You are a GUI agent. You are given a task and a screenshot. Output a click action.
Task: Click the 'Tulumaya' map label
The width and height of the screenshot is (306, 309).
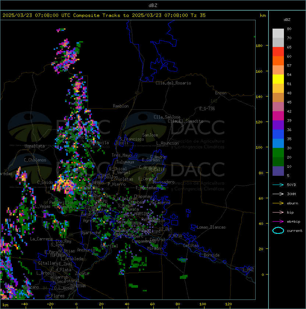click(x=125, y=162)
